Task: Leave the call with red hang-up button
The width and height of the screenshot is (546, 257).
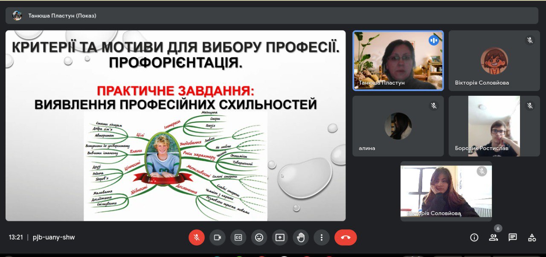Action: [346, 237]
